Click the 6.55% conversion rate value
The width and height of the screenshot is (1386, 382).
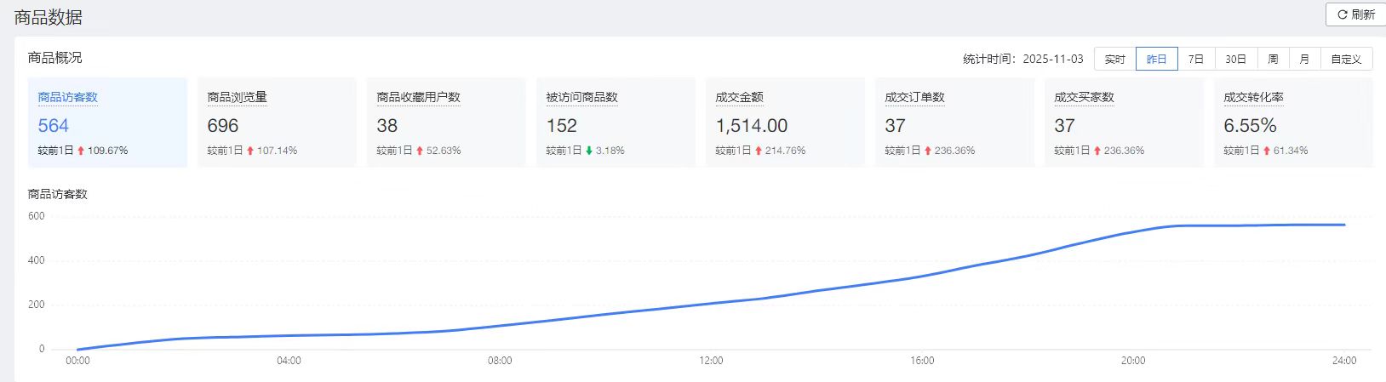pos(1250,126)
